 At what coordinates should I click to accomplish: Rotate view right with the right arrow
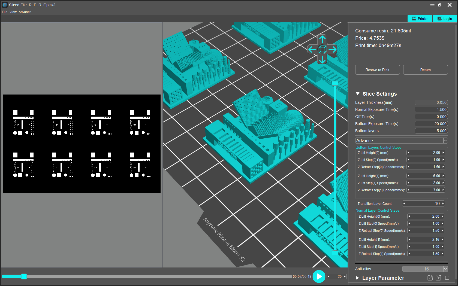[x=332, y=50]
